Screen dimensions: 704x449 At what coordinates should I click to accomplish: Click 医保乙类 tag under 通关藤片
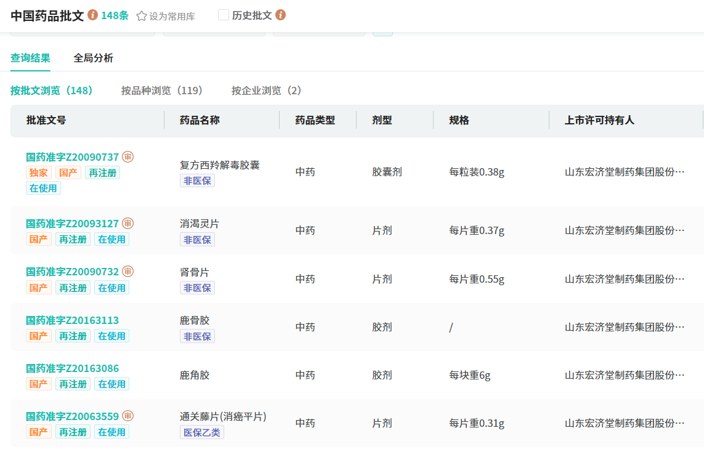tap(202, 432)
